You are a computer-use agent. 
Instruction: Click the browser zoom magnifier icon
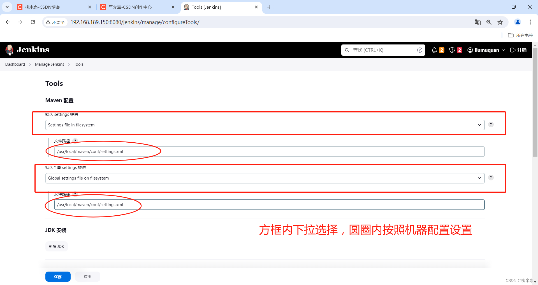coord(489,22)
